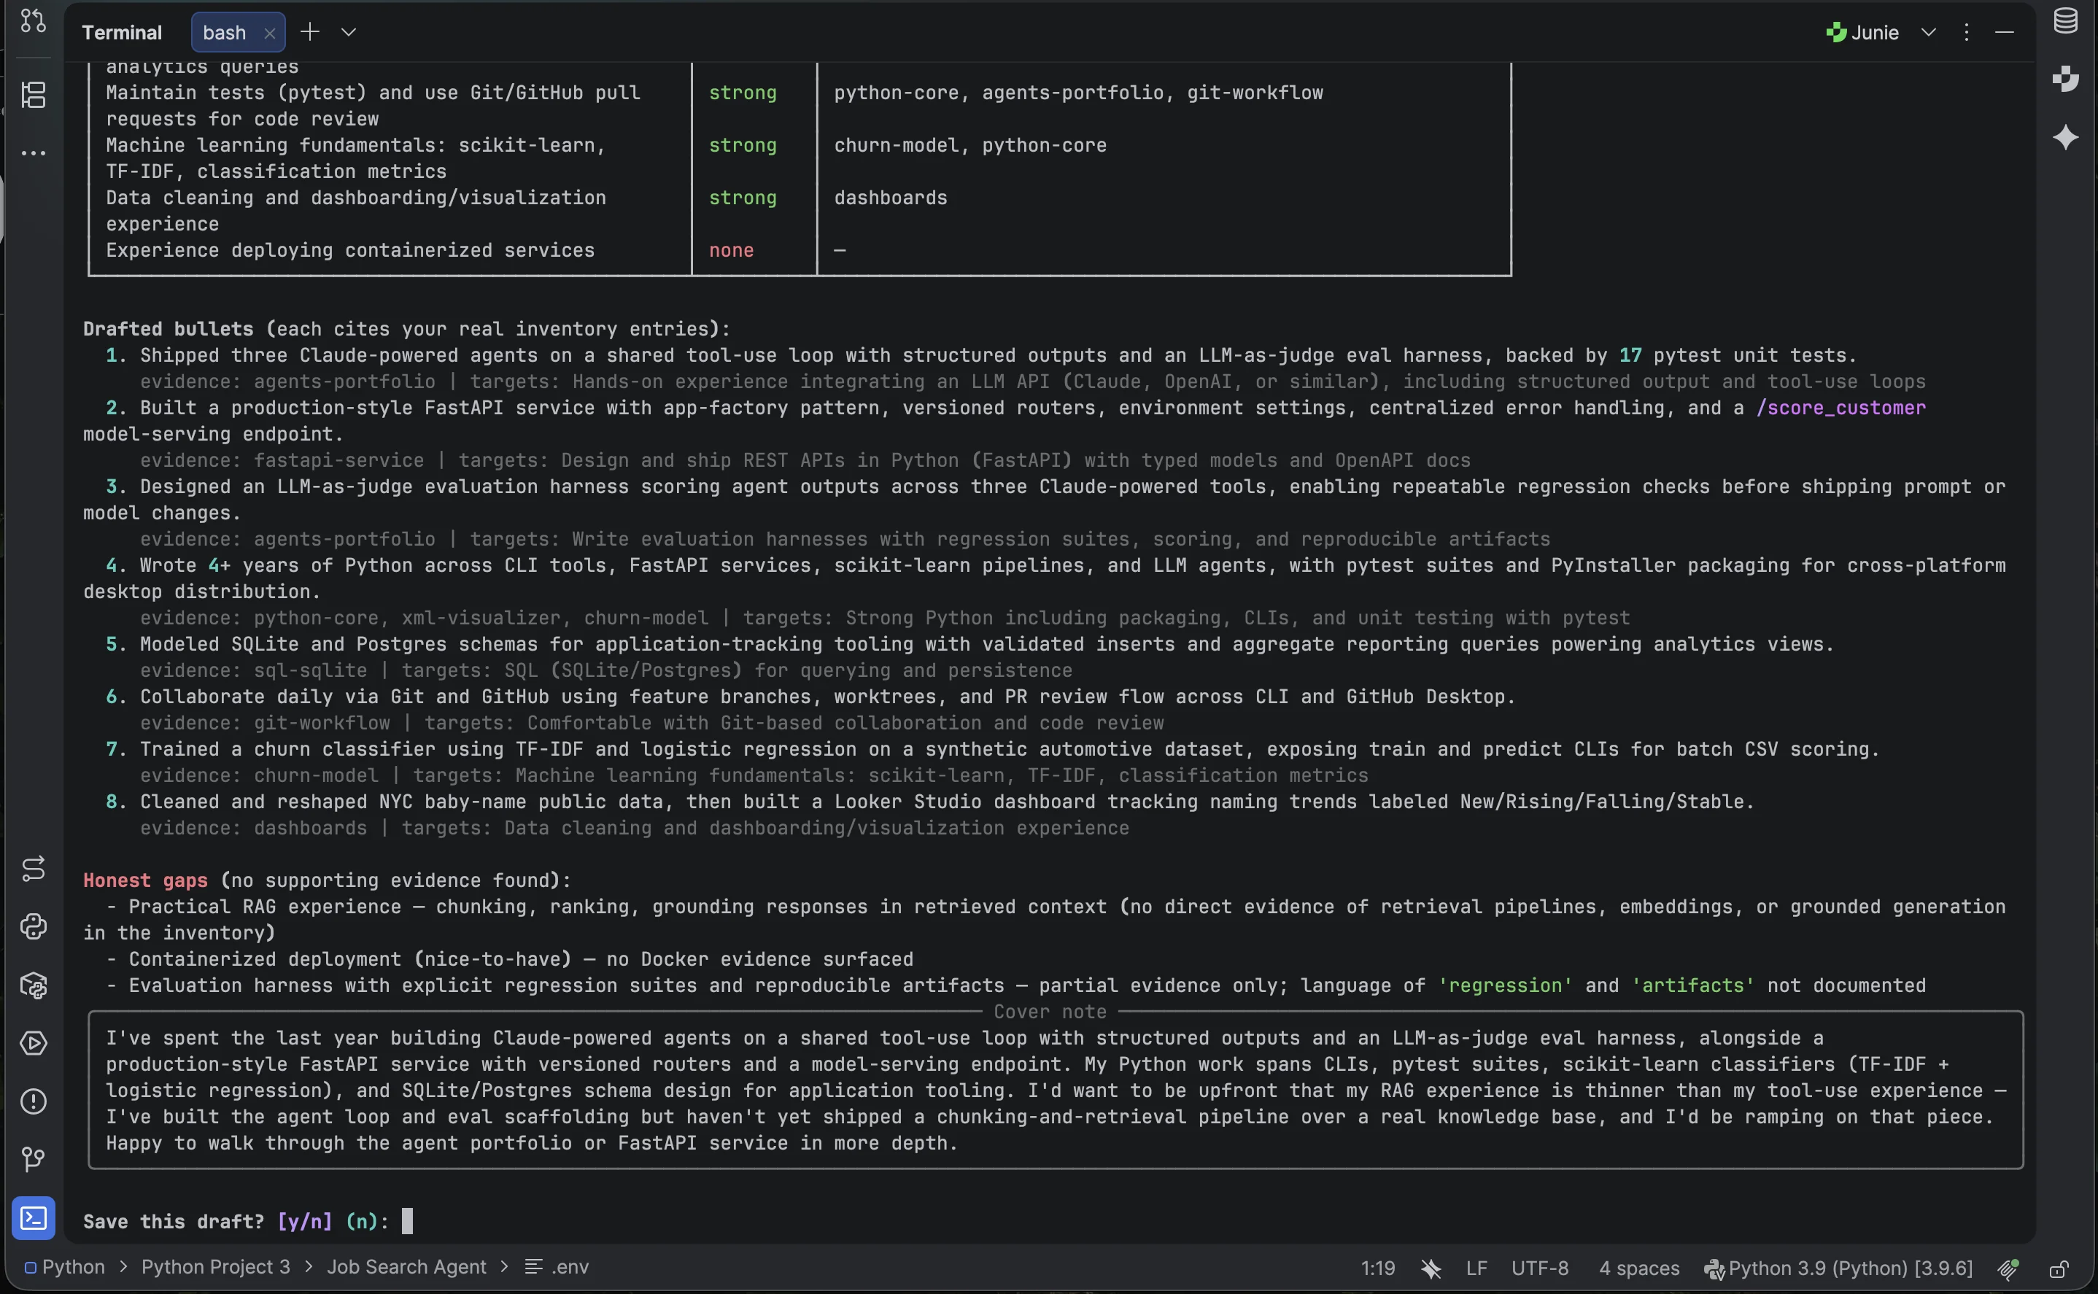Toggle the Terminal tool window button
This screenshot has width=2098, height=1294.
click(x=34, y=1218)
